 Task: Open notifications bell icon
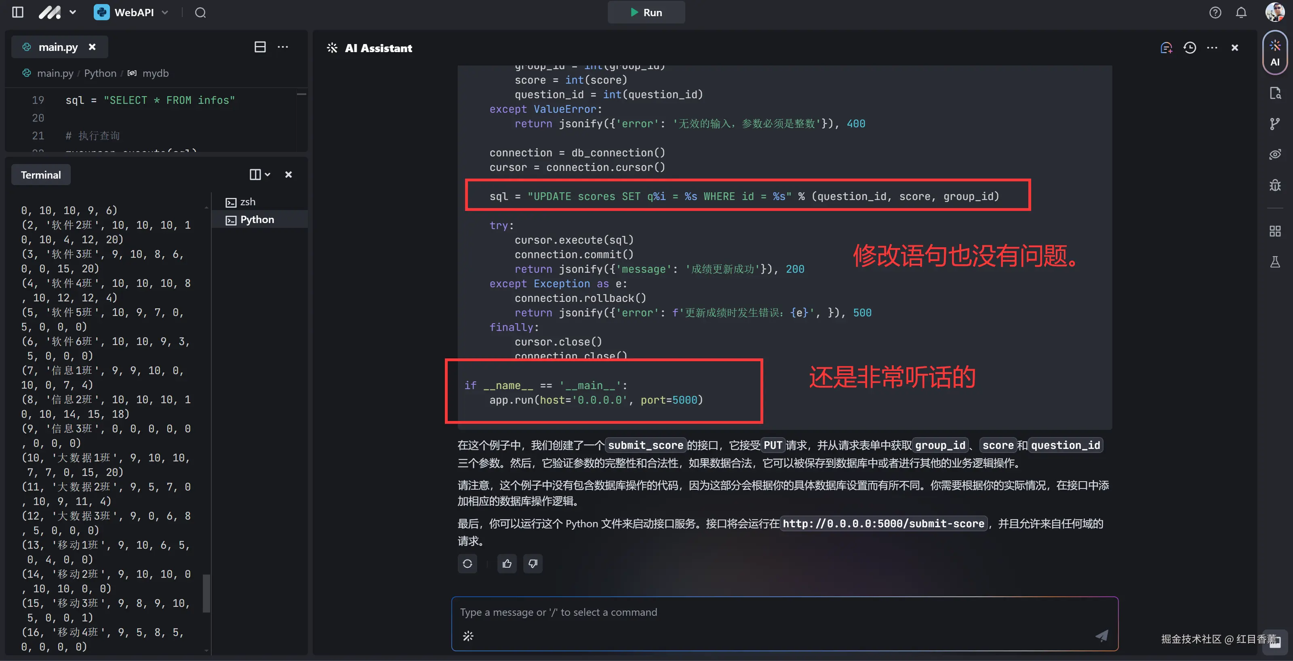(x=1241, y=13)
